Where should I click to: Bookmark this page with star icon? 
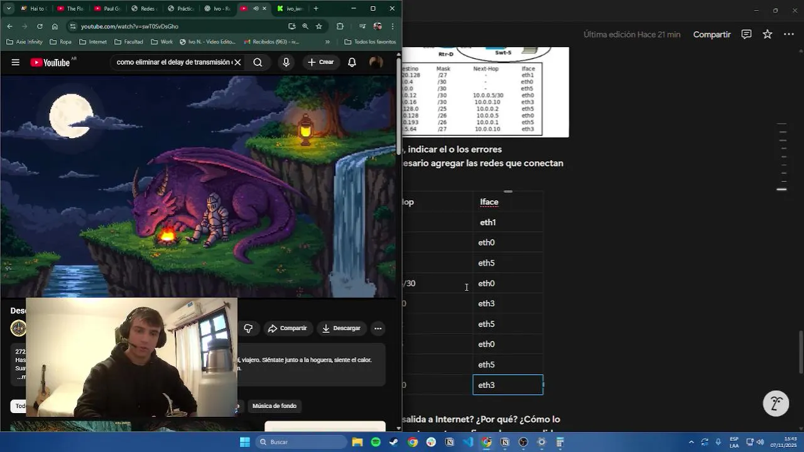318,26
